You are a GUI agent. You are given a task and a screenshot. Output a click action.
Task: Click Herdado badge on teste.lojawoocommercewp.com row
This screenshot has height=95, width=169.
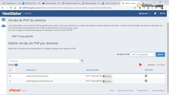coord(107,81)
